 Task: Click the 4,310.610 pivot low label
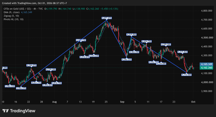tap(85, 57)
